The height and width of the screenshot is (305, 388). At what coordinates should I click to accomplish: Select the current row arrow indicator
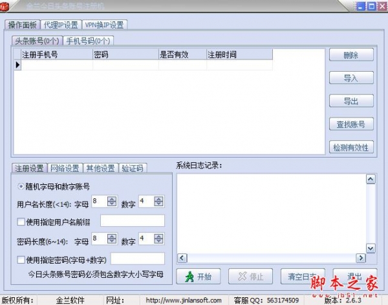click(17, 65)
